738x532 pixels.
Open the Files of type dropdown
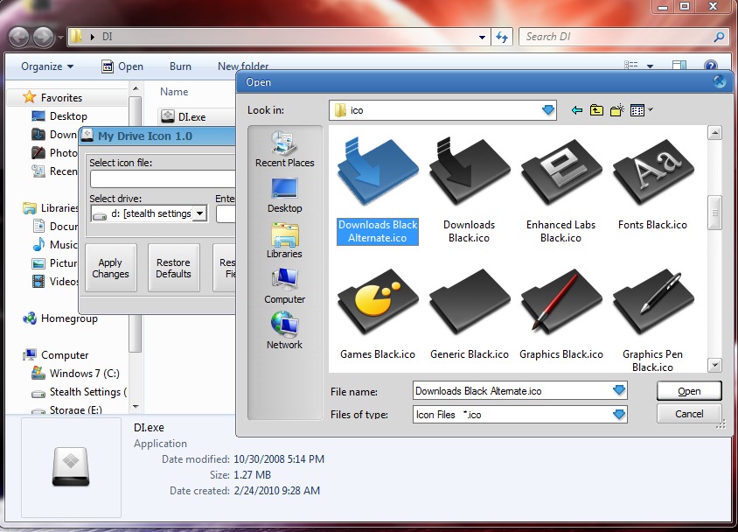point(621,415)
